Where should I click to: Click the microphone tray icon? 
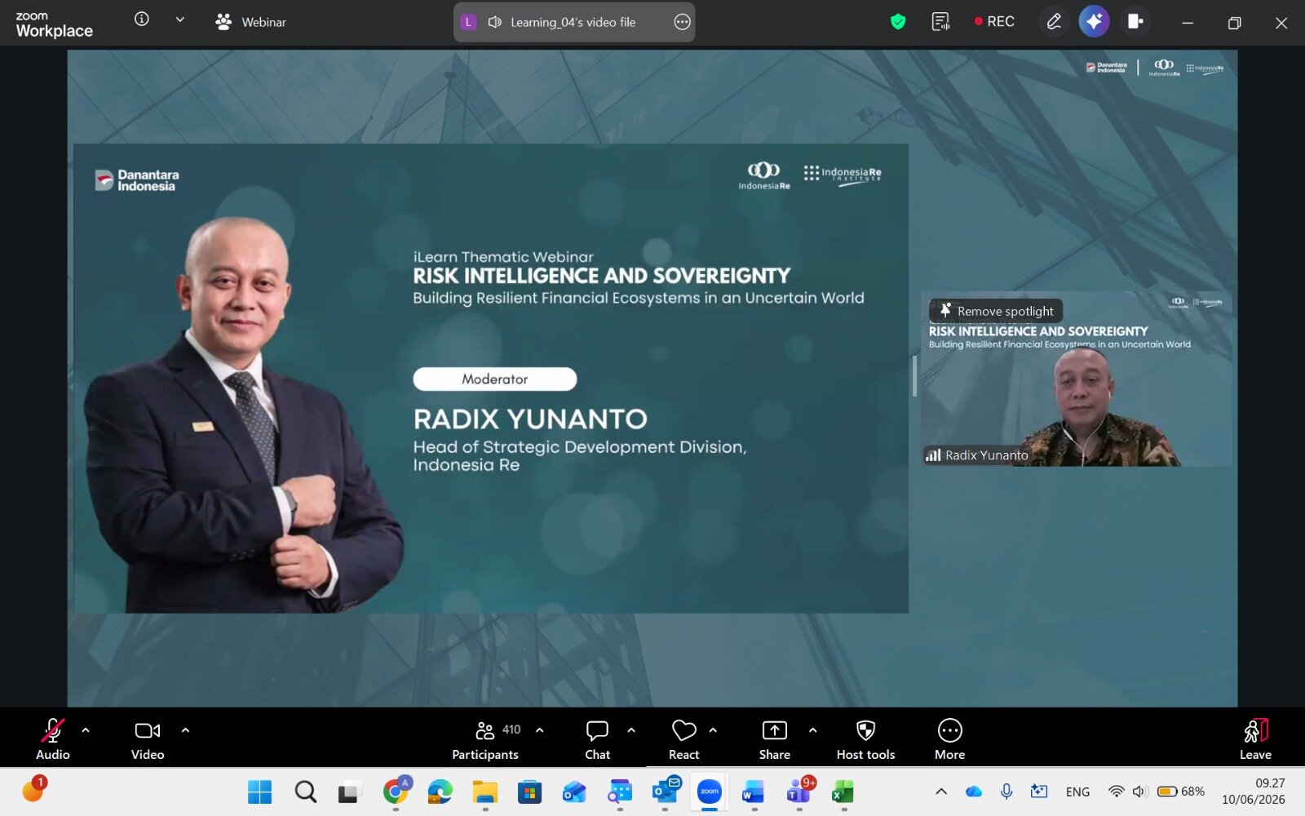(x=1006, y=792)
